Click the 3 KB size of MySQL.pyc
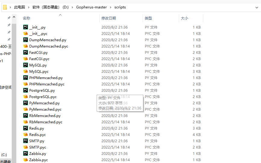 coord(197,71)
